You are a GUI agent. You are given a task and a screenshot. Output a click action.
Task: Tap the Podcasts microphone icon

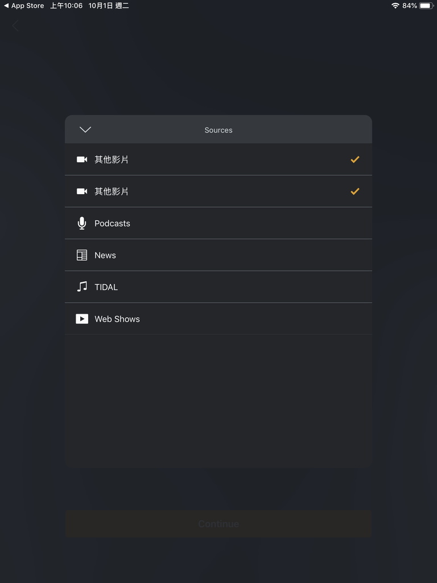82,223
